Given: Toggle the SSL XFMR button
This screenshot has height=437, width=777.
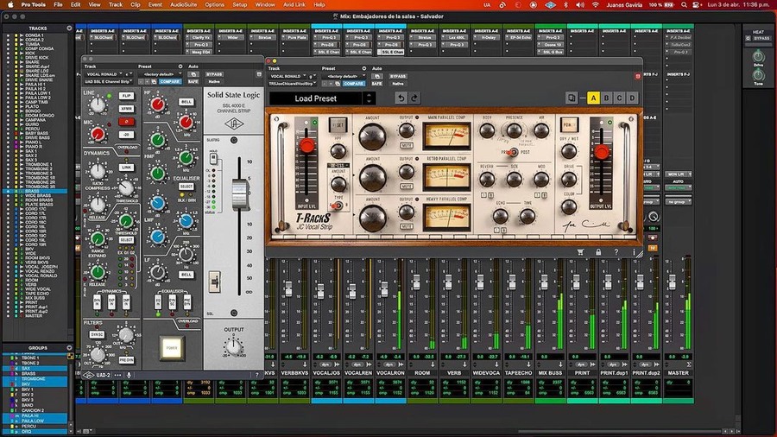Looking at the screenshot, I should click(126, 109).
